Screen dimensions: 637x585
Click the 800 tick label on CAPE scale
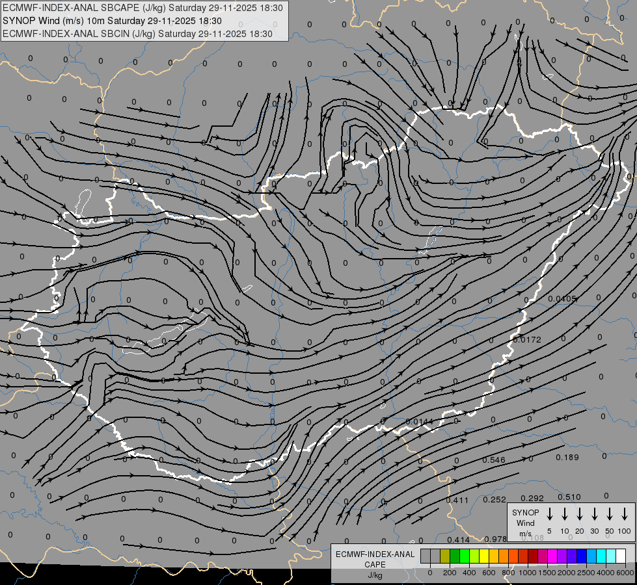(508, 573)
